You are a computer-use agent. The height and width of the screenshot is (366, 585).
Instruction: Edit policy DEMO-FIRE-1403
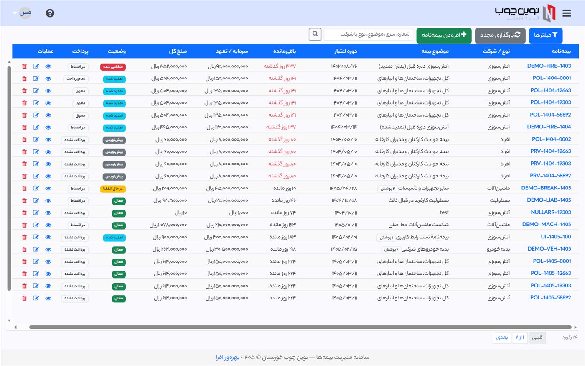click(36, 67)
